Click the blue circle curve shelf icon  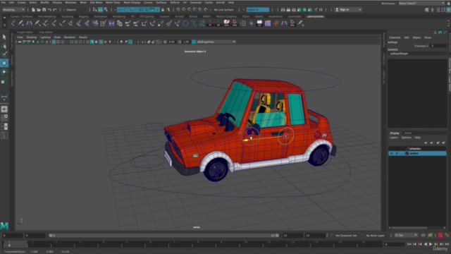pyautogui.click(x=185, y=23)
